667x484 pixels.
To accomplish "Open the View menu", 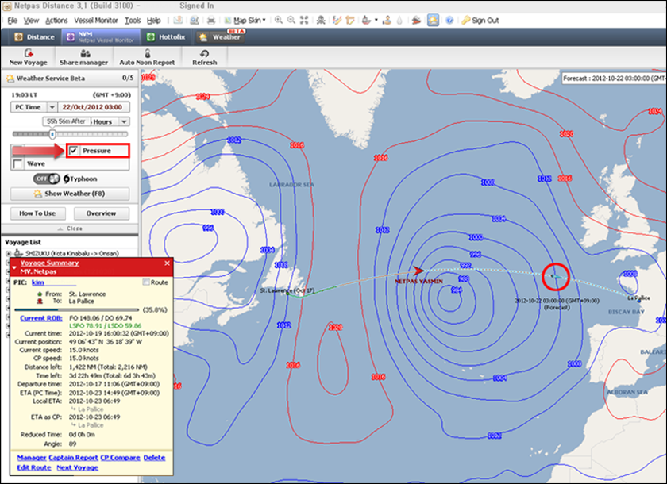I will [x=31, y=21].
